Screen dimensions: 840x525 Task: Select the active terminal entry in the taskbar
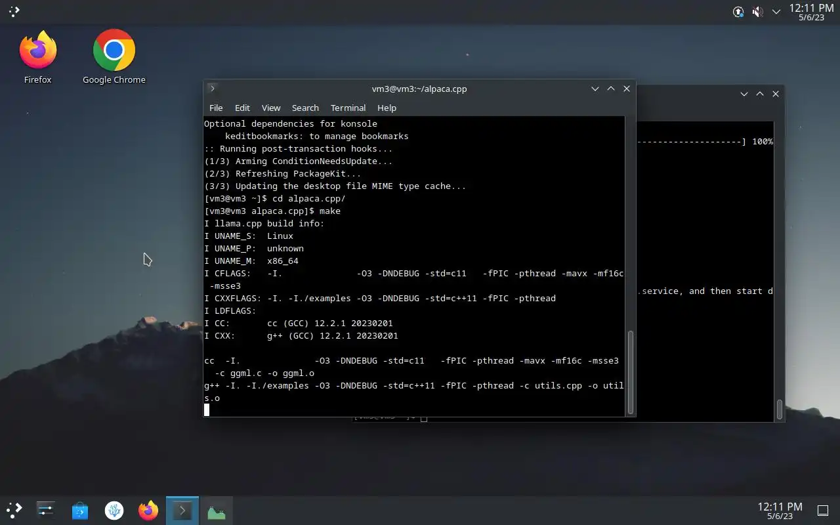coord(182,510)
